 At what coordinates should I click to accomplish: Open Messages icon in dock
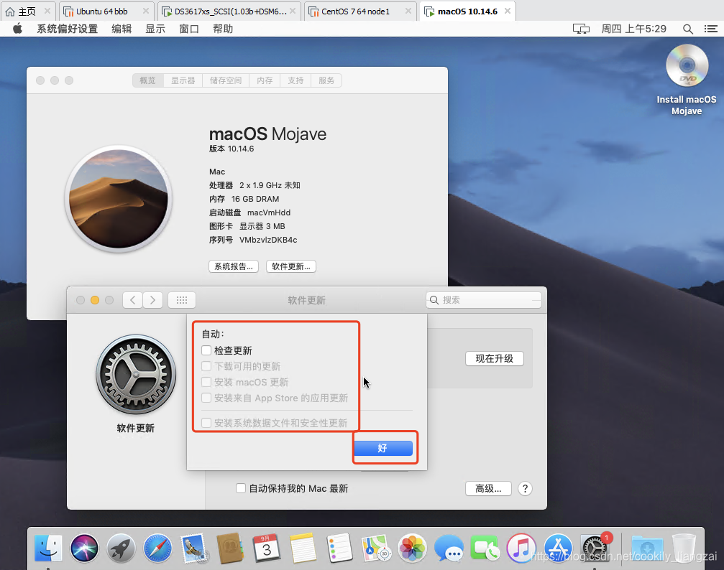(449, 548)
